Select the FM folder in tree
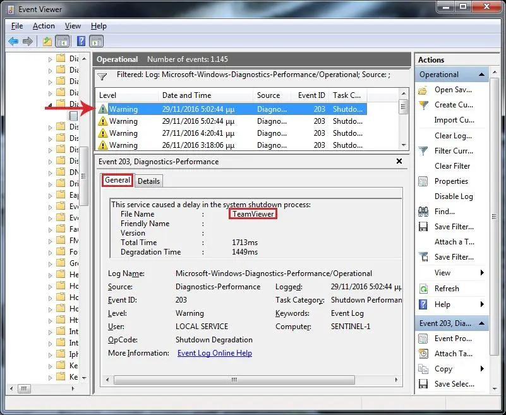 point(67,241)
